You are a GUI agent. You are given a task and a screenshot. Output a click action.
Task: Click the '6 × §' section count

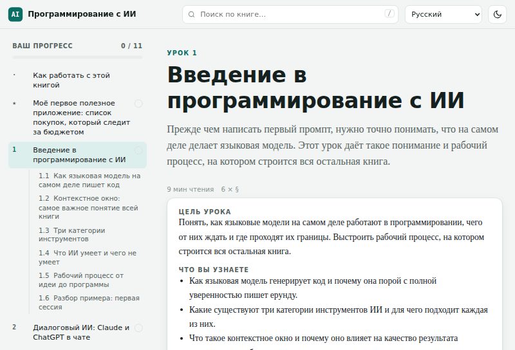coord(230,189)
